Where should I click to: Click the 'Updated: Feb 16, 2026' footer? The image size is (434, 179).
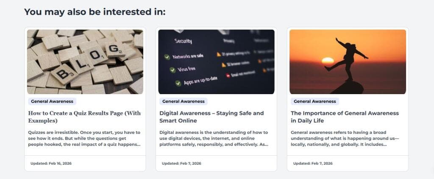[51, 163]
